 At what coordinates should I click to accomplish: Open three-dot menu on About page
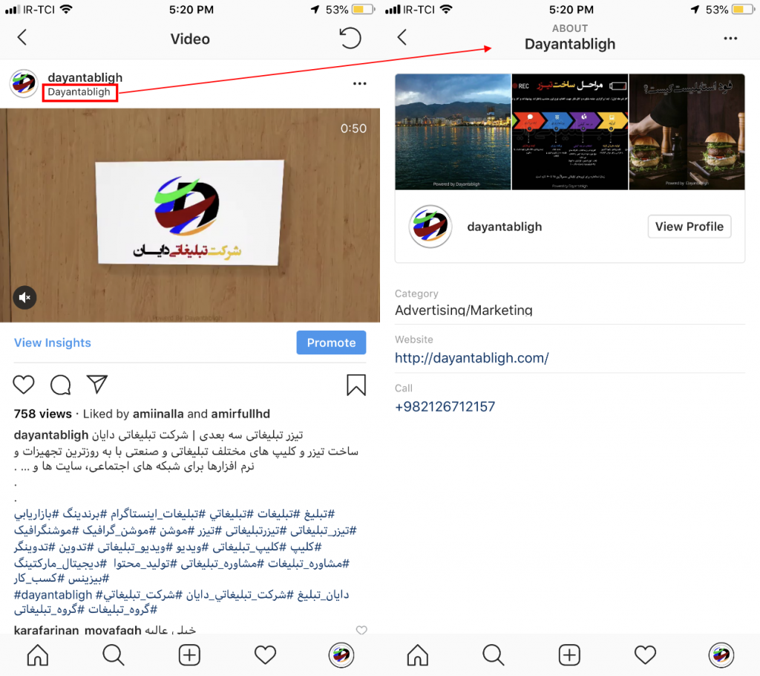click(x=730, y=39)
